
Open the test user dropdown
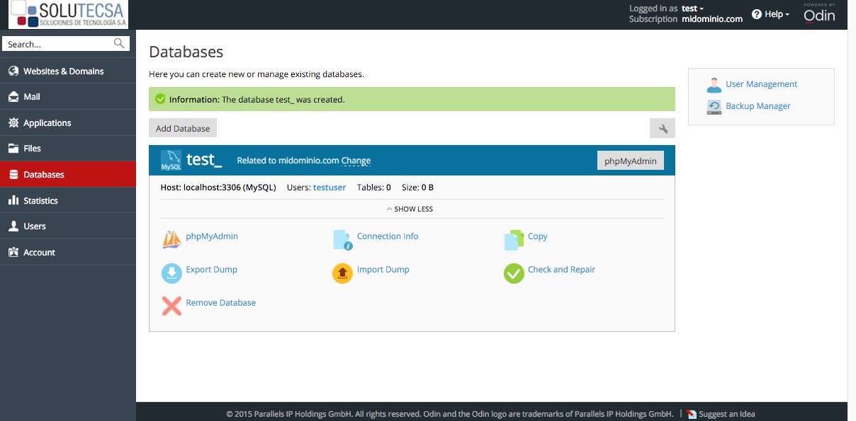point(692,8)
